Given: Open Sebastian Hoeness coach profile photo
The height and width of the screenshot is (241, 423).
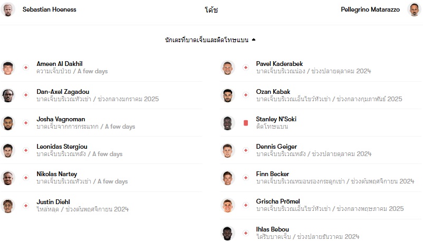Looking at the screenshot, I should (x=8, y=9).
